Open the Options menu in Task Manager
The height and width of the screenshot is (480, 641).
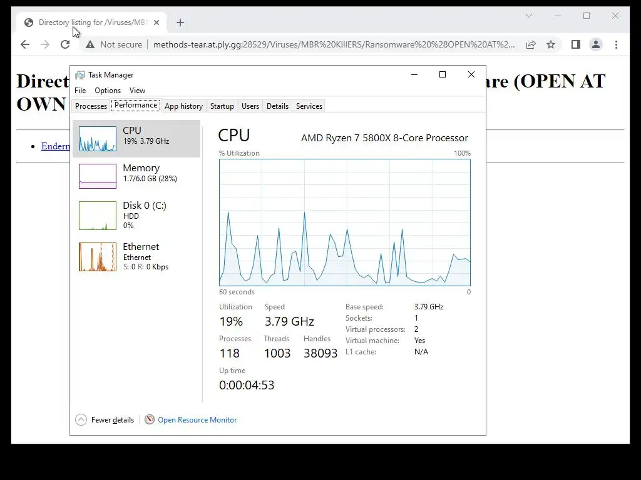[108, 91]
